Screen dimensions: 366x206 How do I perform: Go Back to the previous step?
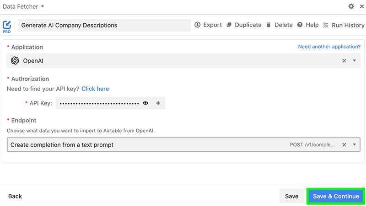pyautogui.click(x=15, y=196)
